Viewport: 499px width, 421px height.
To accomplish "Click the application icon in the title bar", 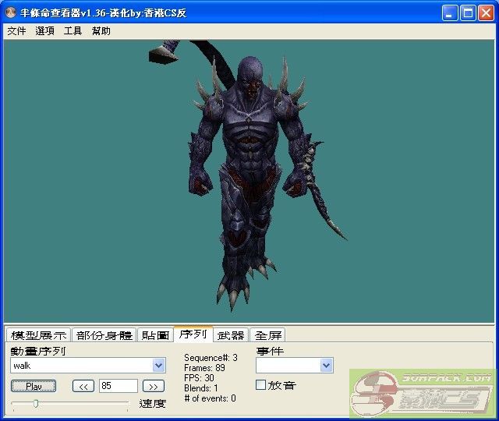I will (x=11, y=12).
